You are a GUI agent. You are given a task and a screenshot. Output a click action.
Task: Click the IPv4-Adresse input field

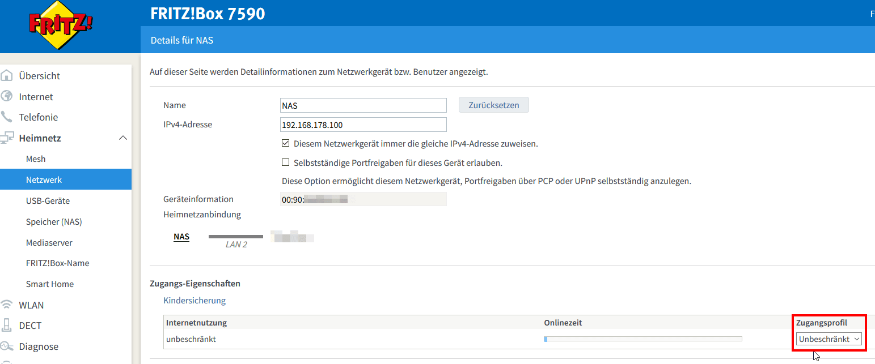click(x=363, y=125)
